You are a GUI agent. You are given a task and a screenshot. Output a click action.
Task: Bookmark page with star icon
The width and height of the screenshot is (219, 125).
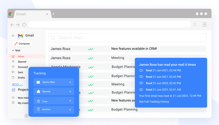195,24
